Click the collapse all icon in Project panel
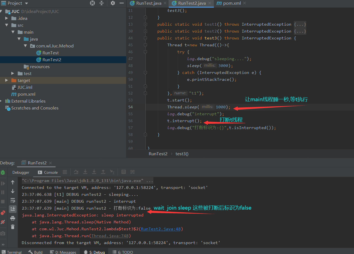The width and height of the screenshot is (354, 254). point(102,3)
